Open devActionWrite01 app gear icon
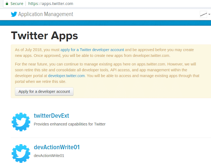 coord(21,153)
